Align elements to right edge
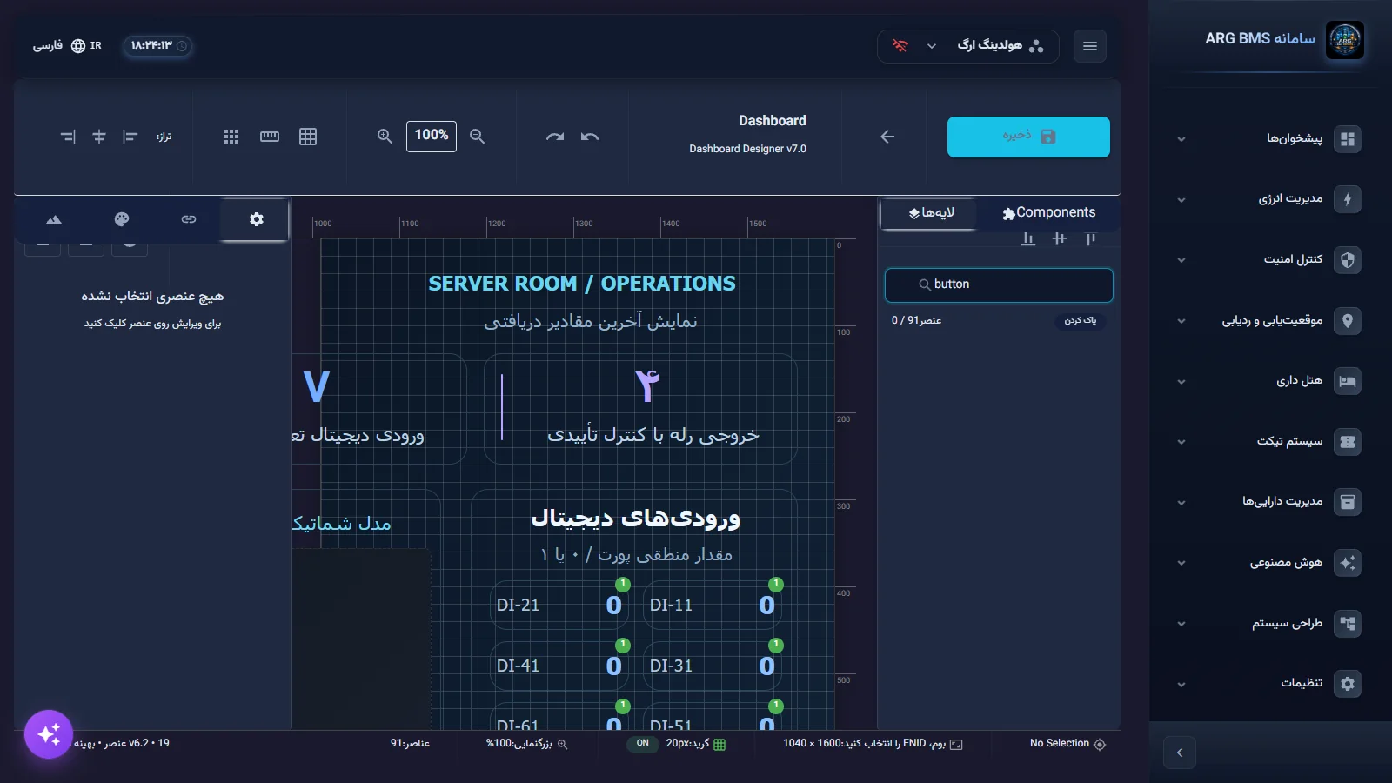1392x783 pixels. [68, 137]
